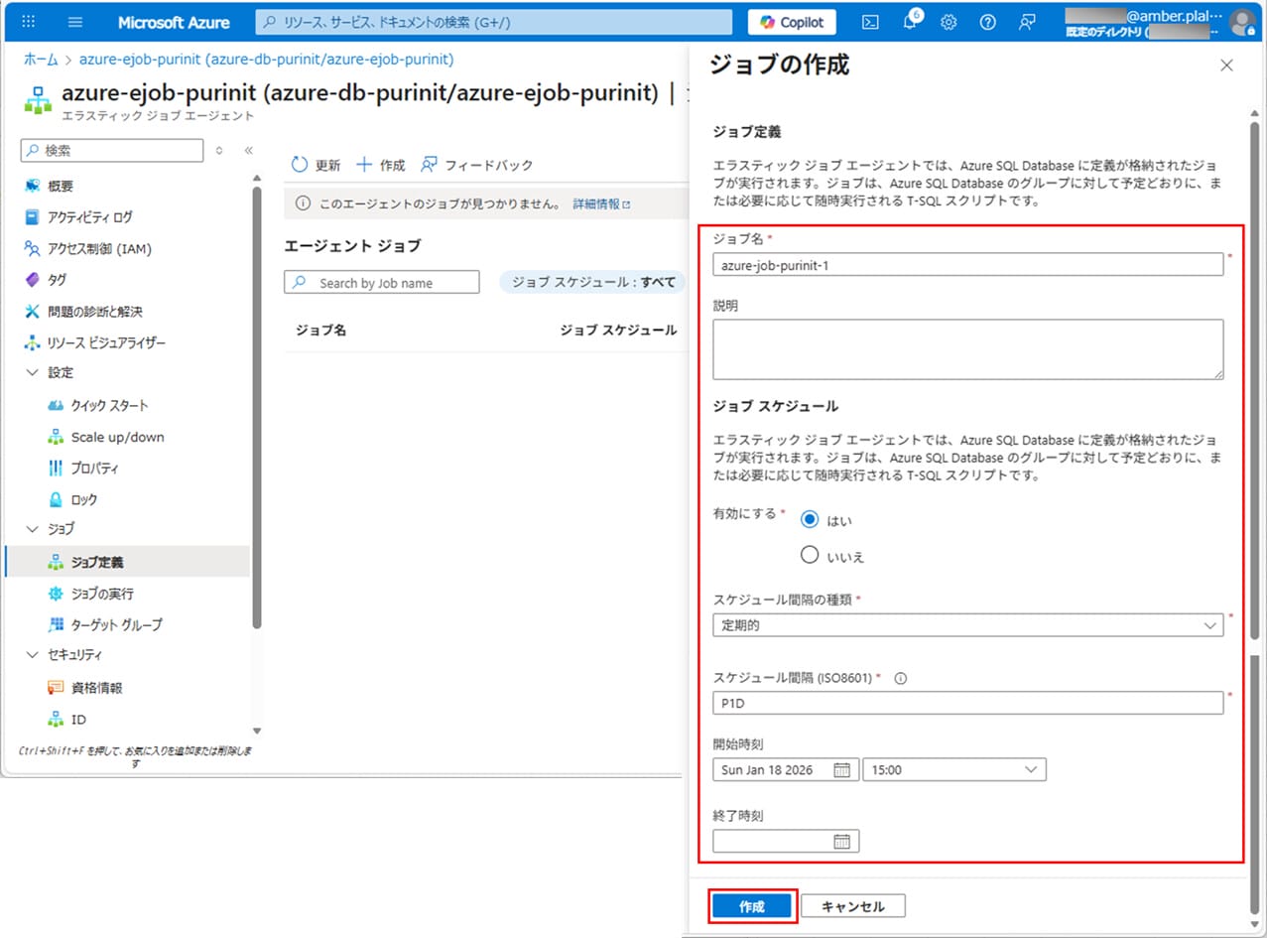Click the help question mark icon
The image size is (1267, 938).
pos(987,22)
